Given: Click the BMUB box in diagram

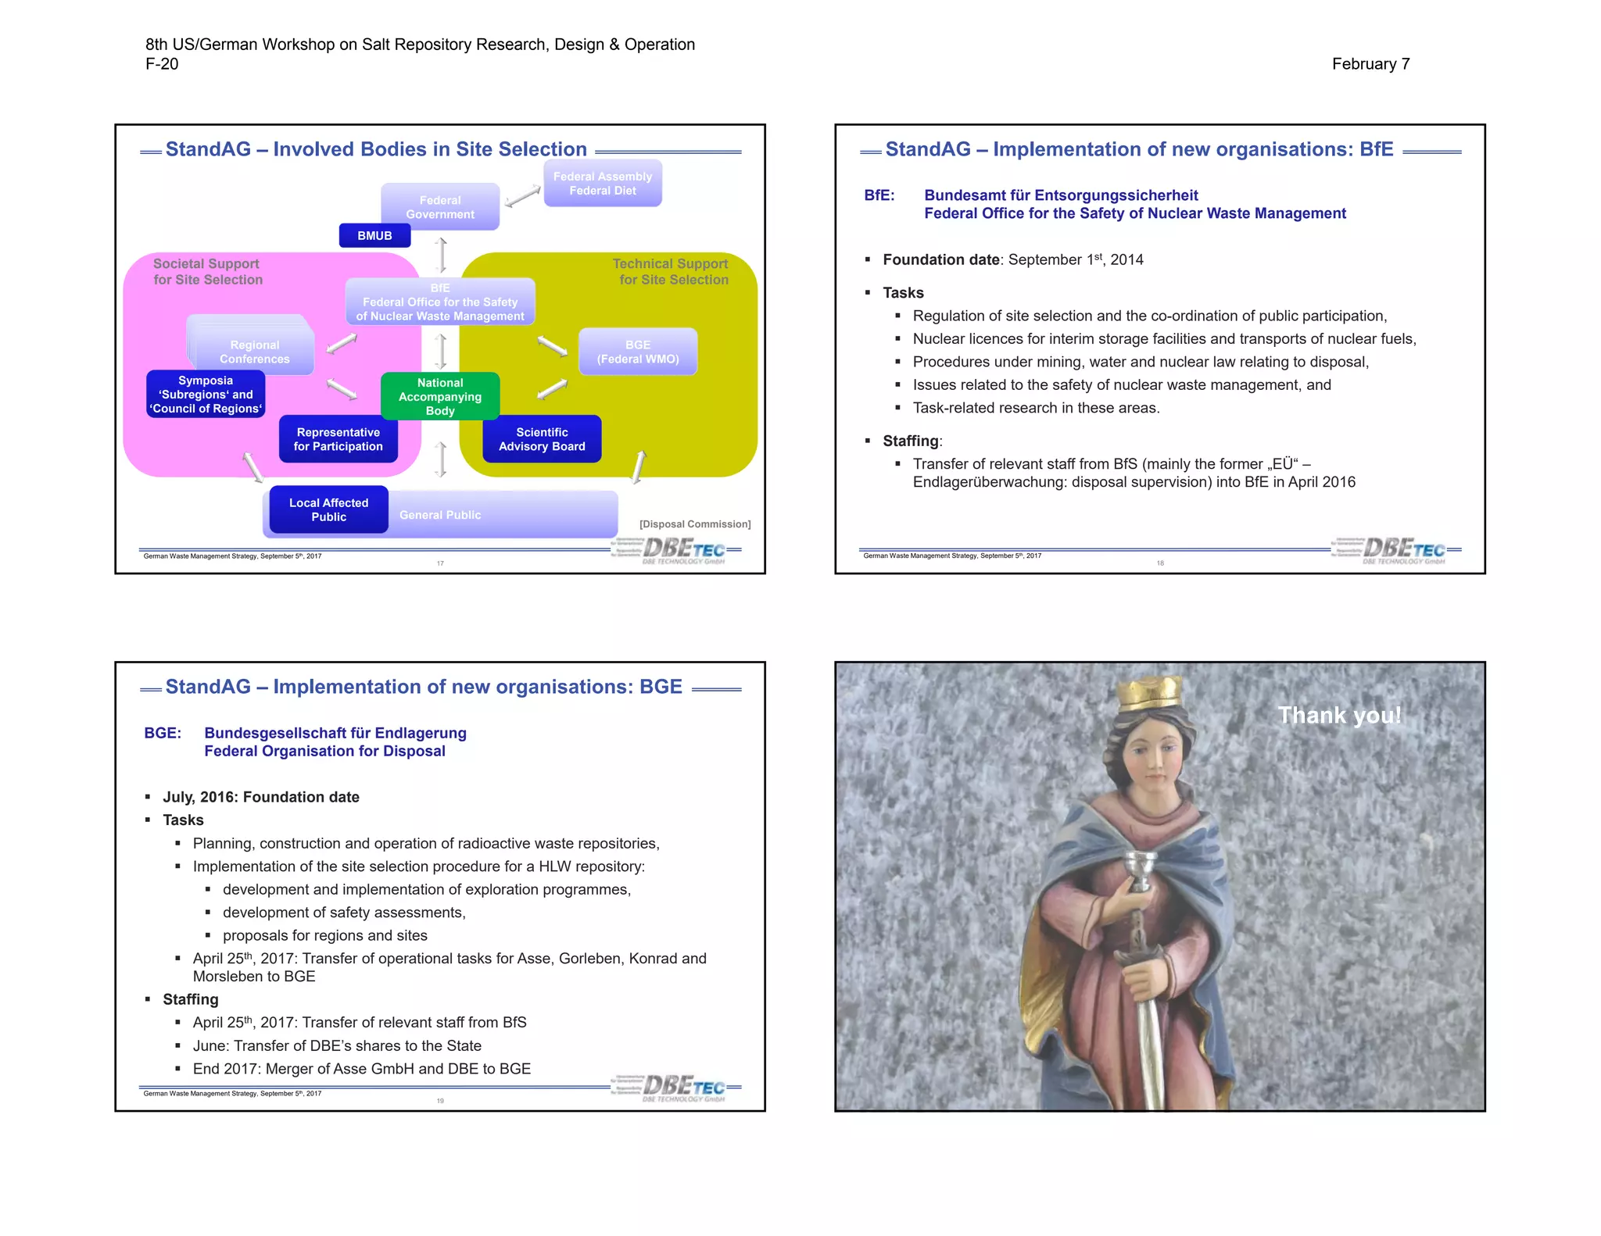Looking at the screenshot, I should (374, 235).
